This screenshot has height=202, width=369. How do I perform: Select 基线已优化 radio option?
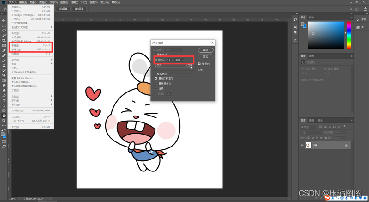tap(156, 84)
